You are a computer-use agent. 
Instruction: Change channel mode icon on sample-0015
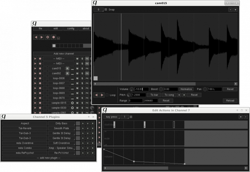tap(72, 103)
